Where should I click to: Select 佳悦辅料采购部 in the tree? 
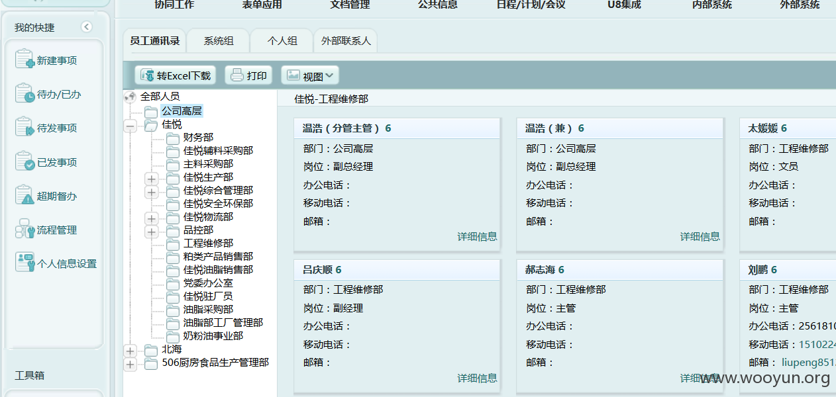(x=218, y=151)
